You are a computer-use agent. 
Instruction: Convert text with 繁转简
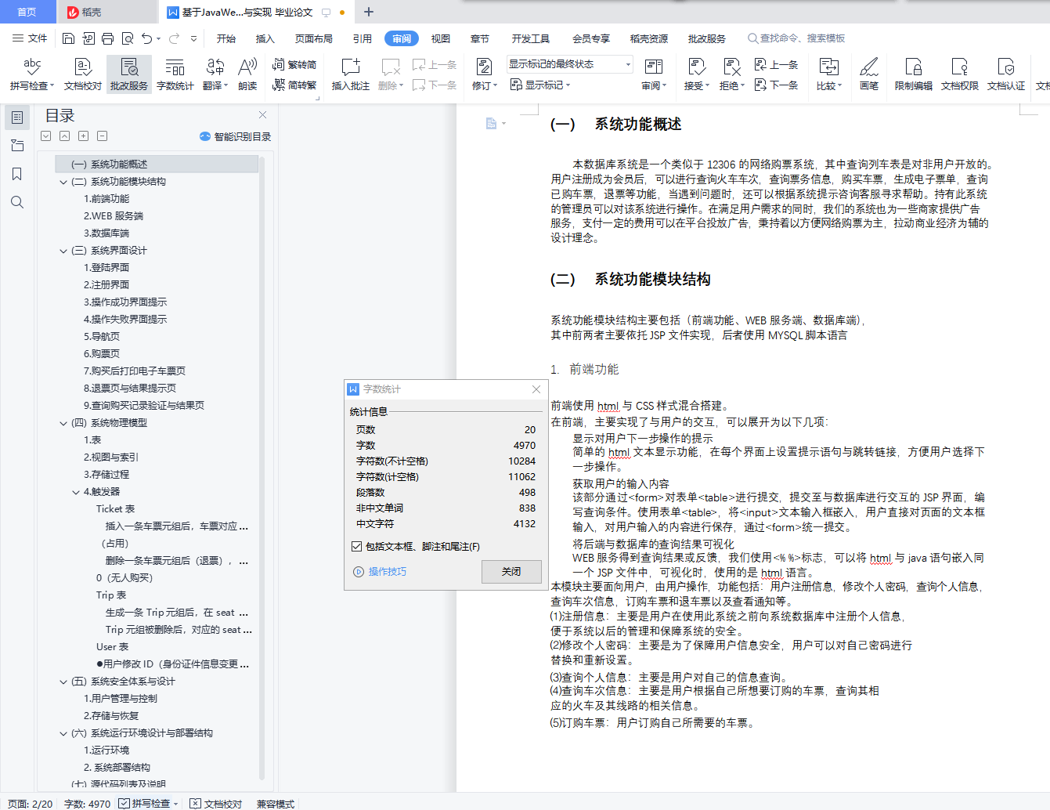point(294,65)
